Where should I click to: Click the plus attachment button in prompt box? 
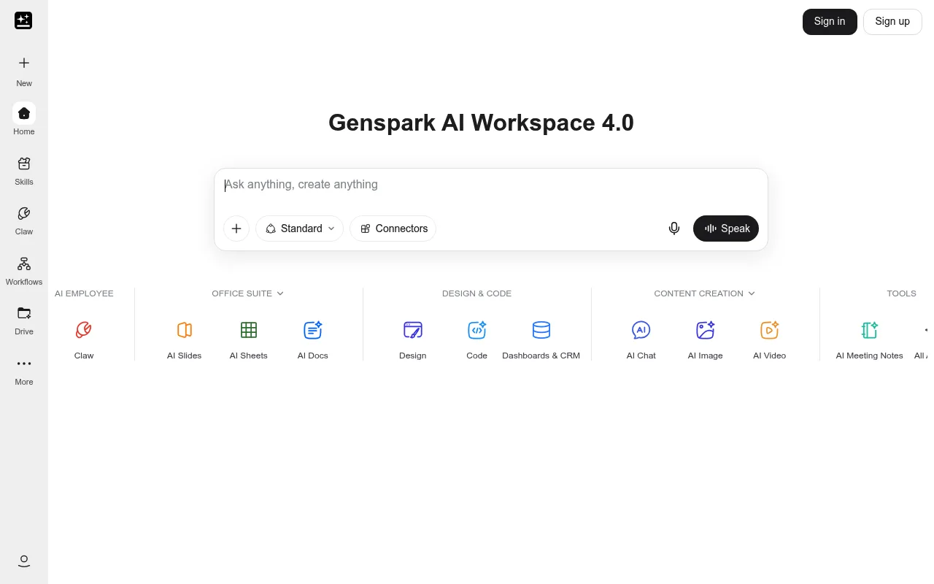coord(236,228)
